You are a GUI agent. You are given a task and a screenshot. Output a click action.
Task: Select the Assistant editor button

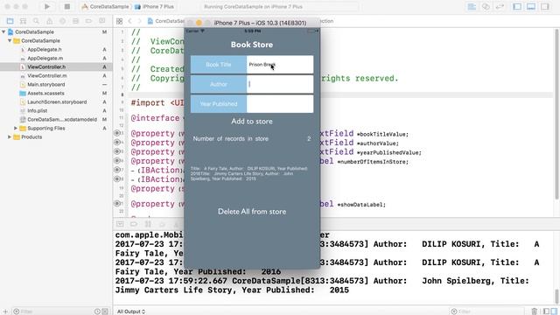click(x=486, y=6)
